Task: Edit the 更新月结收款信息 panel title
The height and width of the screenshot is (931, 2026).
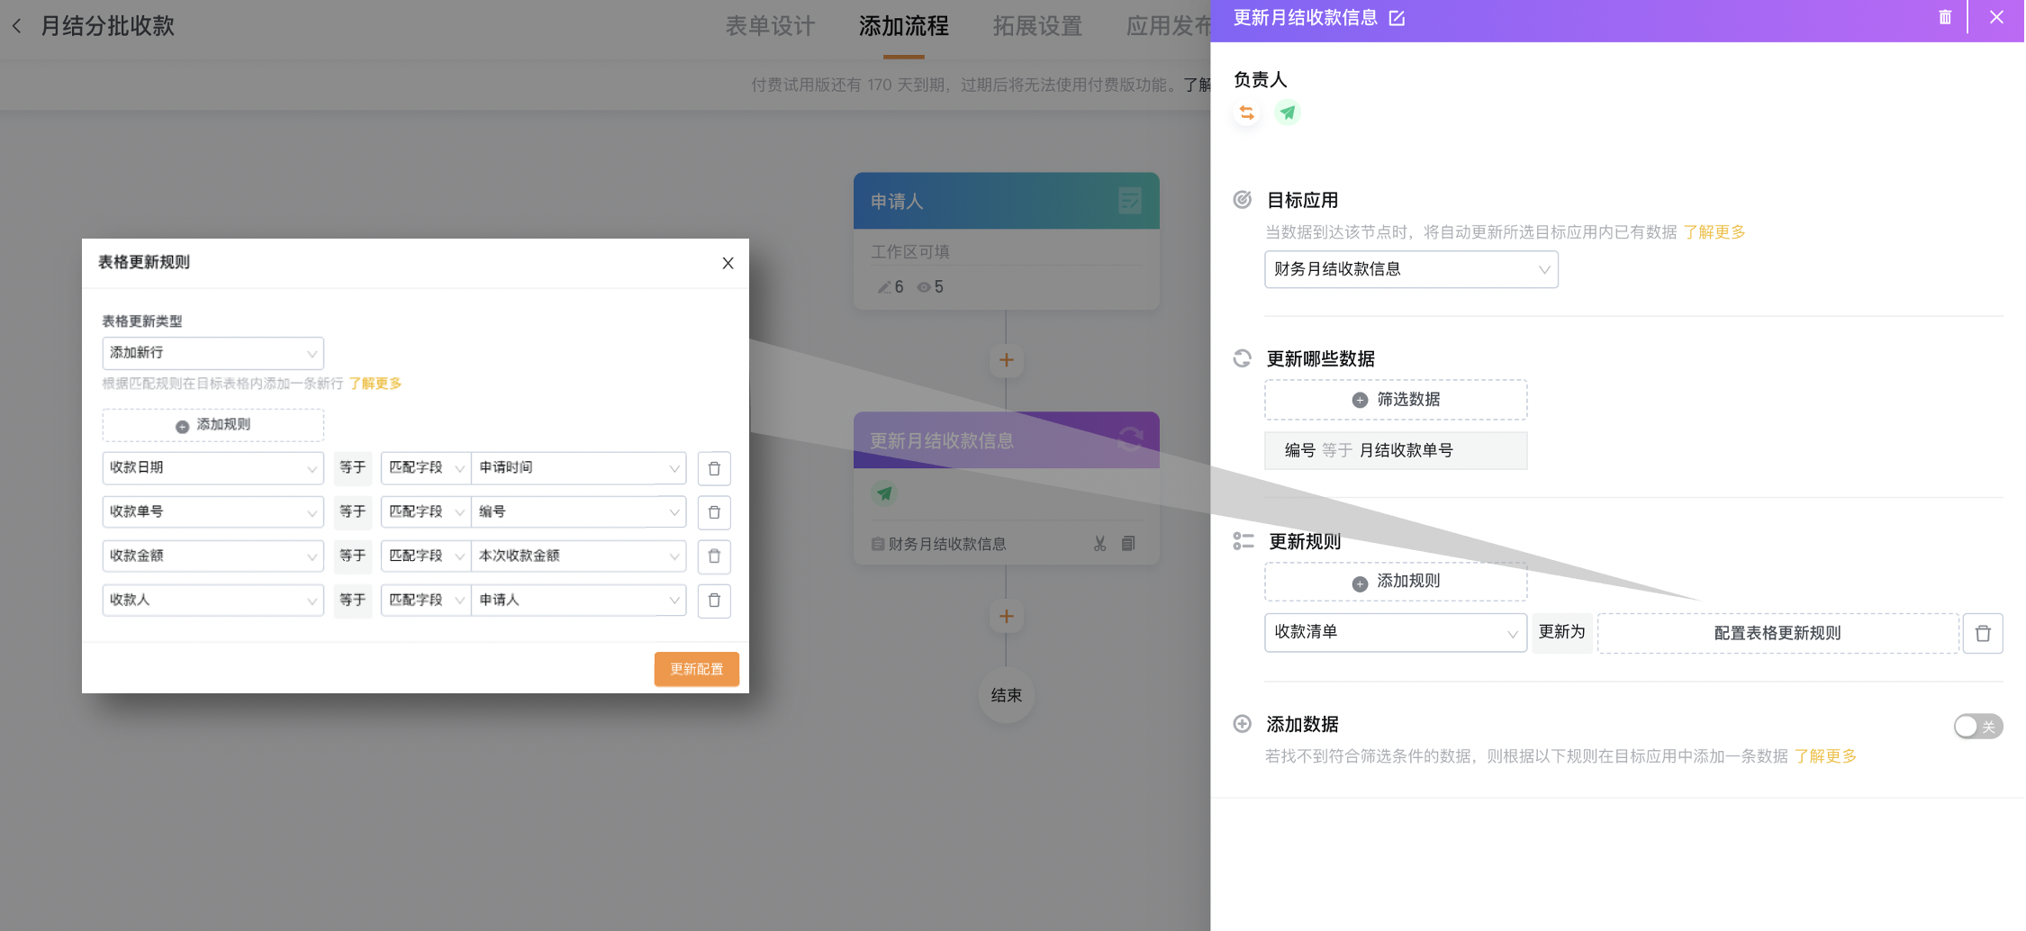Action: click(1397, 18)
